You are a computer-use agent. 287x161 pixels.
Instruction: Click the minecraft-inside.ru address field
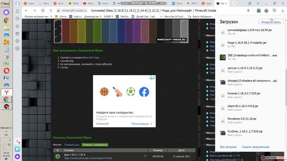pyautogui.click(x=74, y=11)
